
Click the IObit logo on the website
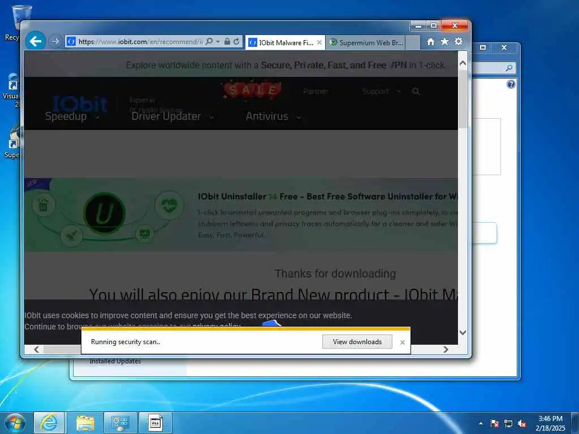click(x=79, y=103)
